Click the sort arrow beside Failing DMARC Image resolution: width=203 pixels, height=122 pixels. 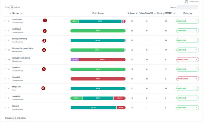click(155, 13)
